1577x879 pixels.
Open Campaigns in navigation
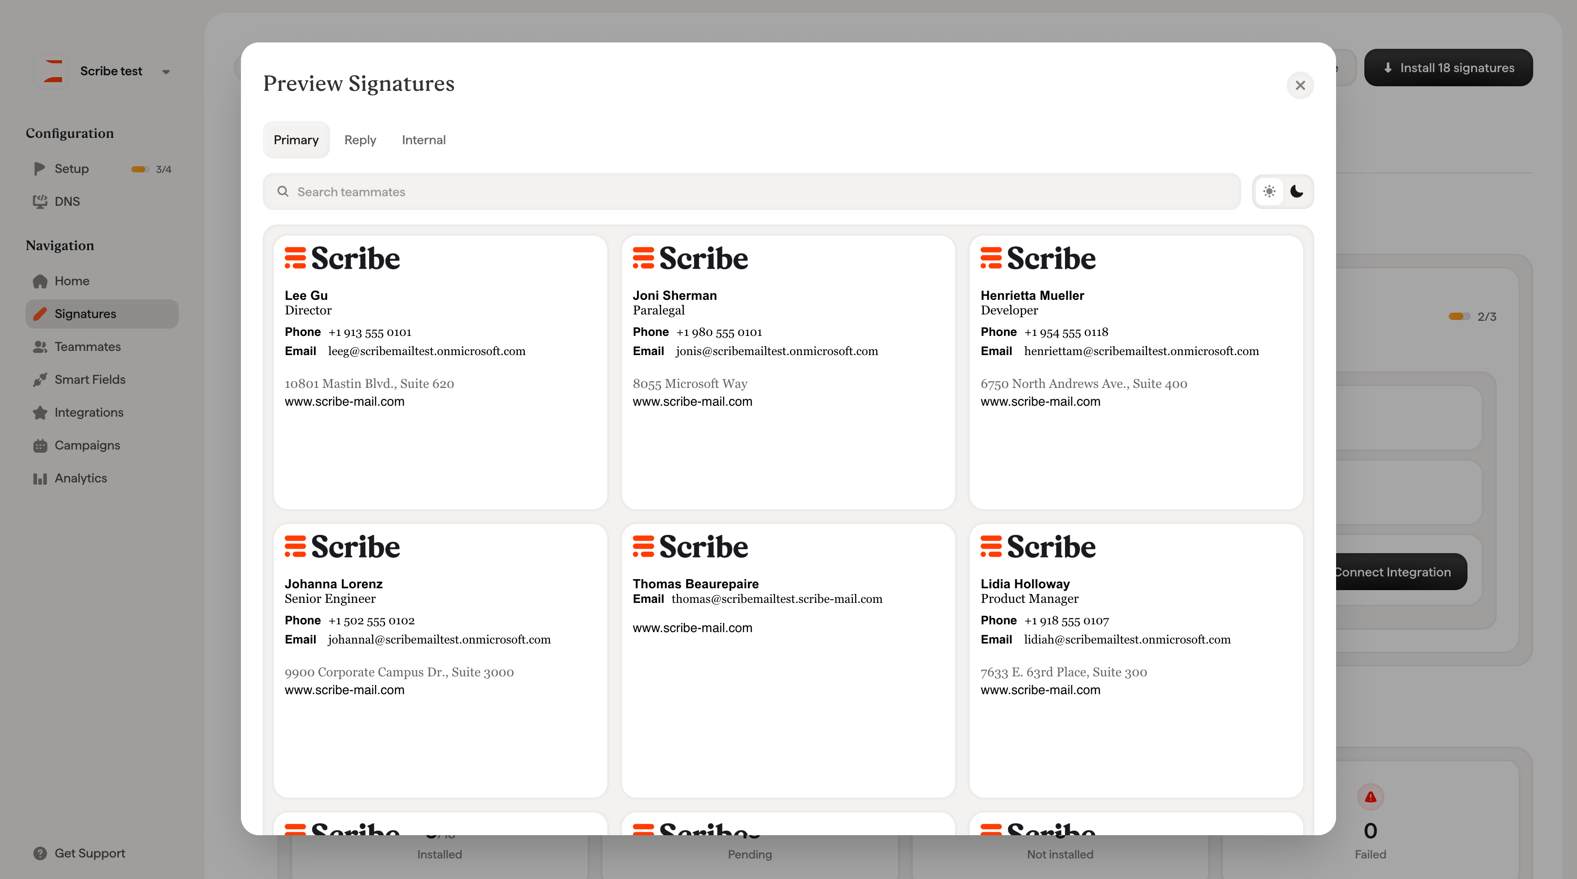pos(102,445)
